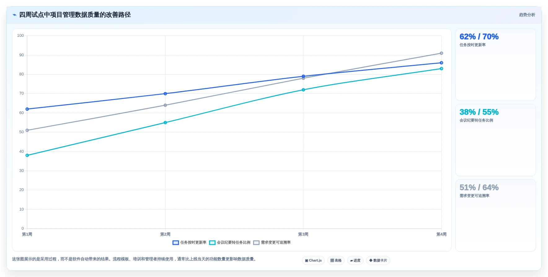Click the 38% / 55% stat card value
This screenshot has height=277, width=548.
coord(479,112)
